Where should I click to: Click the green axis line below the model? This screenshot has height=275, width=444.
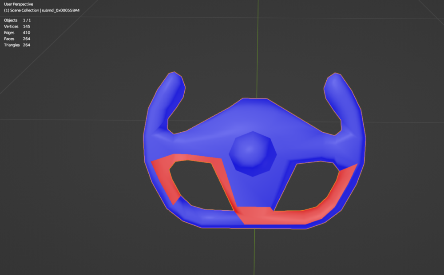(254, 253)
